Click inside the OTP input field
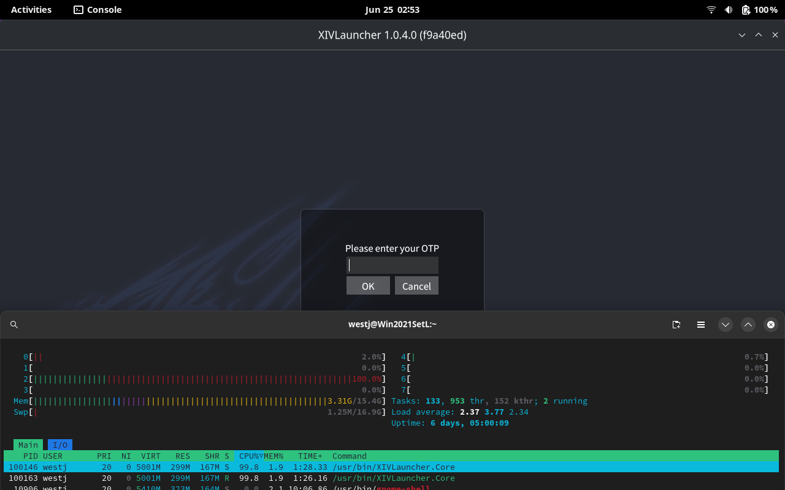This screenshot has height=490, width=785. click(392, 265)
